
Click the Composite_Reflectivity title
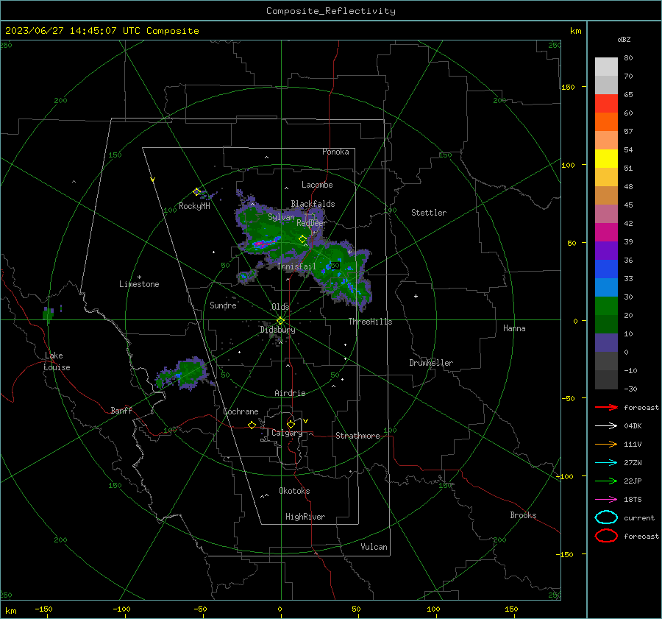coord(331,10)
